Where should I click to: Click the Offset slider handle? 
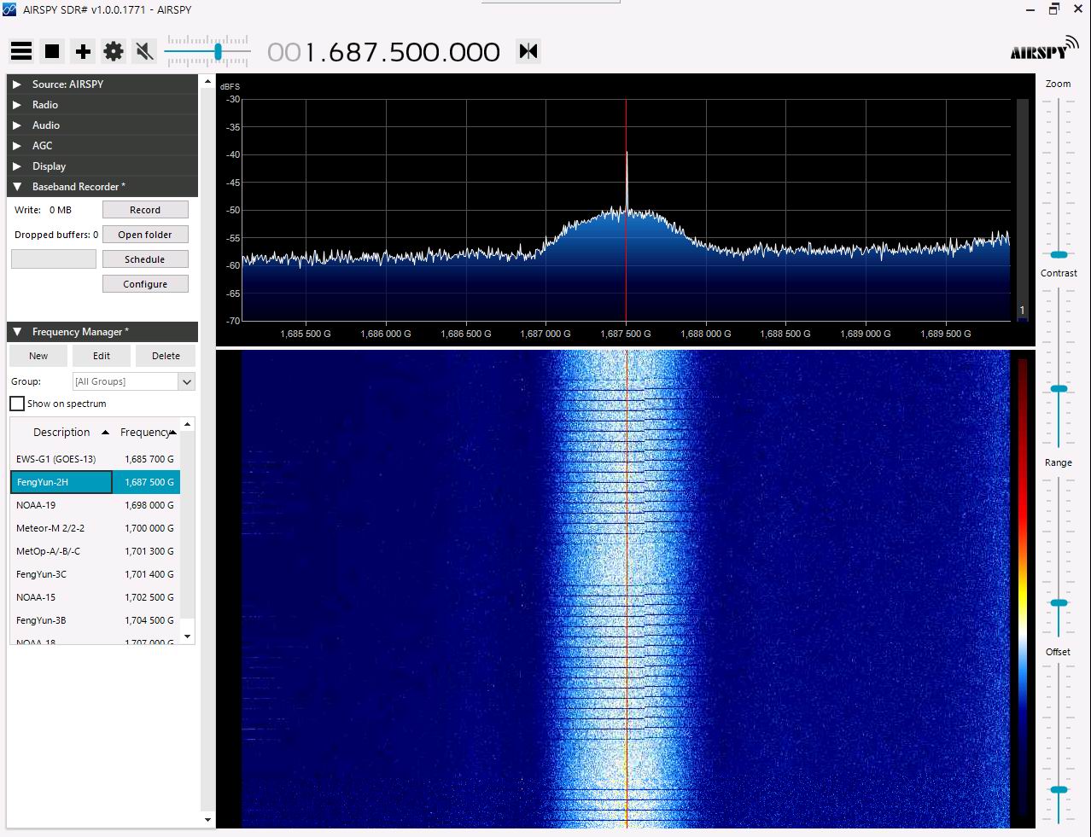1059,789
